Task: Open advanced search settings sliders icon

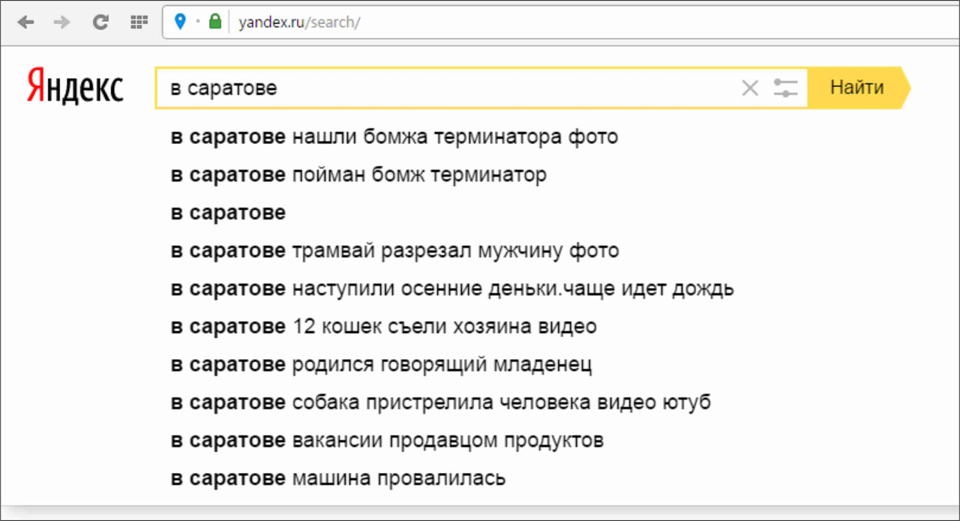Action: pos(785,88)
